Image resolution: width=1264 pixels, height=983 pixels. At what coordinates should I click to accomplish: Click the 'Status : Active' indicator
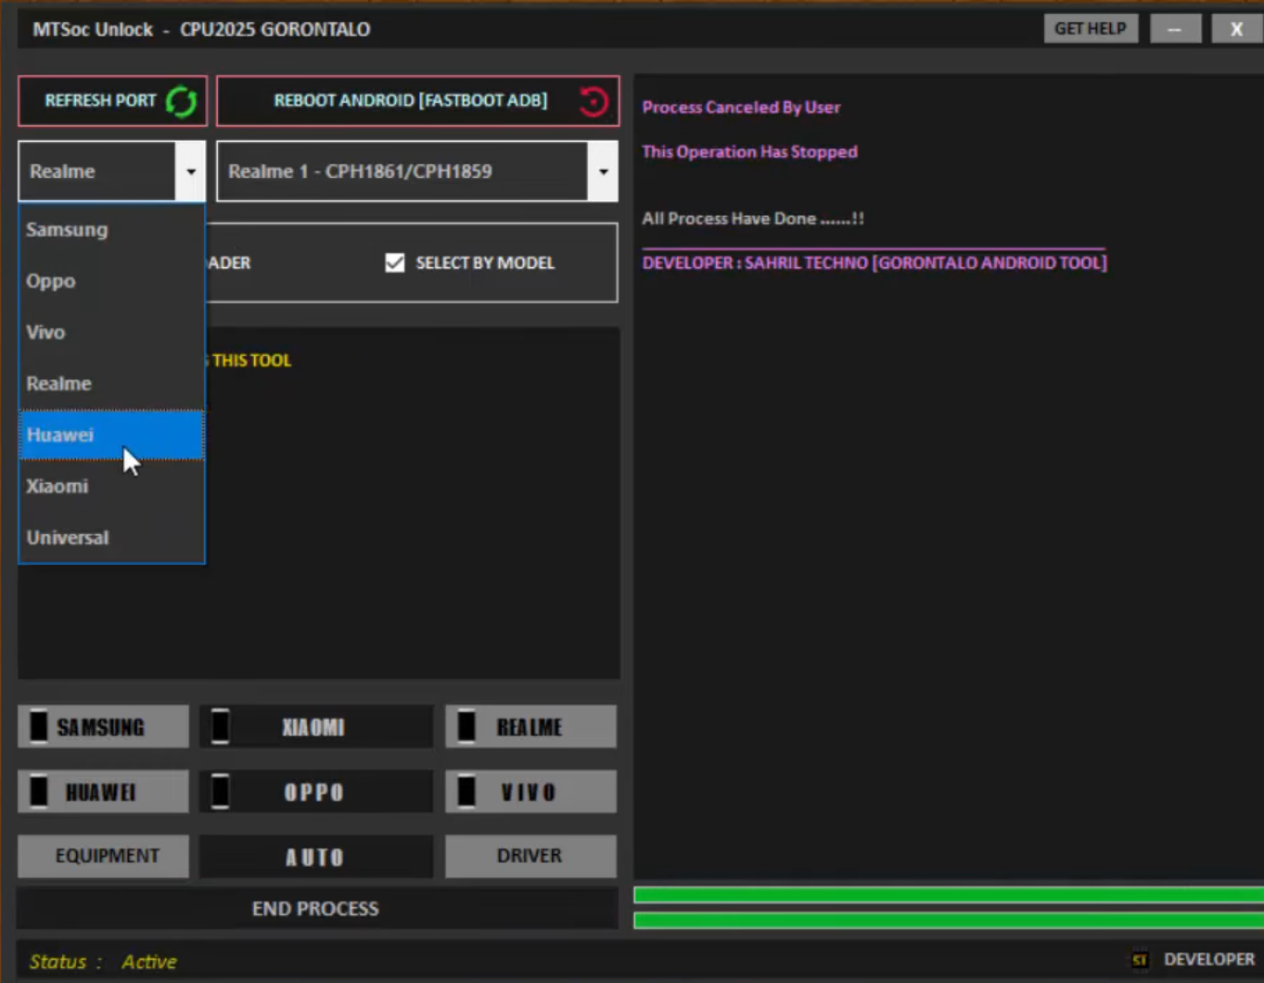tap(103, 962)
